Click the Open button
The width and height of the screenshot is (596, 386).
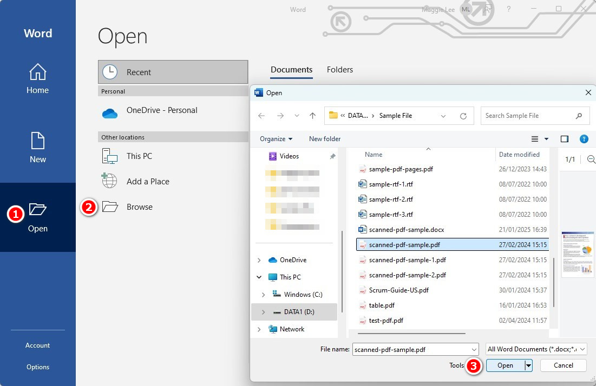click(x=505, y=365)
